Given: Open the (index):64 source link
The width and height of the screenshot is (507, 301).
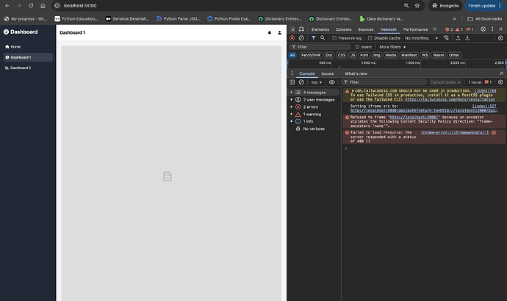Looking at the screenshot, I should click(x=485, y=91).
